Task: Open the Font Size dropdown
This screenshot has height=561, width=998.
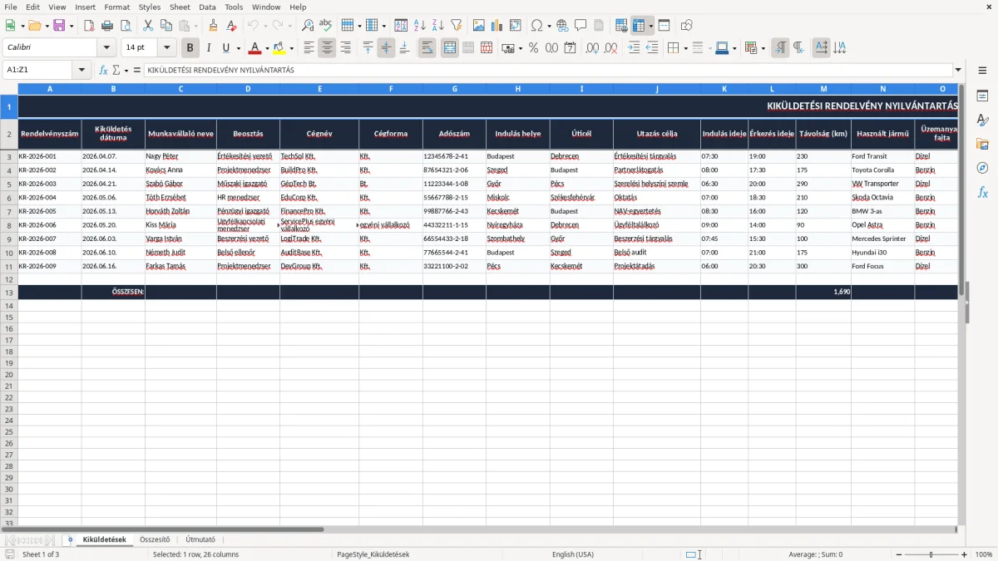Action: tap(167, 48)
